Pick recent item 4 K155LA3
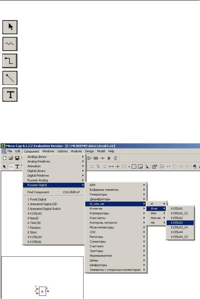The height and width of the screenshot is (299, 200). point(53,213)
